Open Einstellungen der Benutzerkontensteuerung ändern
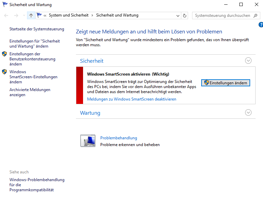 click(32, 59)
